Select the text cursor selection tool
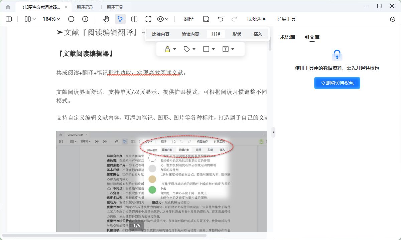Image resolution: width=401 pixels, height=240 pixels. [x=134, y=19]
